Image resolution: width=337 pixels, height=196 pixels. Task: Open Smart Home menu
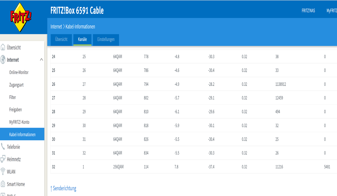[x=16, y=184]
